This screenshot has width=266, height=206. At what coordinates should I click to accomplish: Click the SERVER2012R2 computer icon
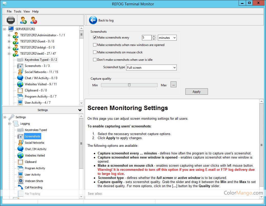(x=11, y=29)
